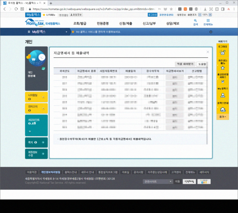Click the screen capture icon in toolbar
The width and height of the screenshot is (238, 213).
(211, 9)
